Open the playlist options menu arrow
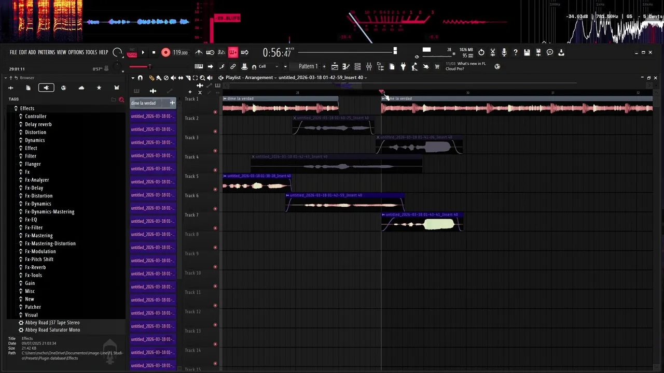The height and width of the screenshot is (373, 664). click(x=133, y=78)
